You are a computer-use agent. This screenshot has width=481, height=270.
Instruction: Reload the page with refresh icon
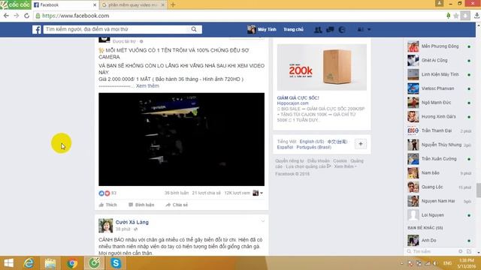click(27, 16)
